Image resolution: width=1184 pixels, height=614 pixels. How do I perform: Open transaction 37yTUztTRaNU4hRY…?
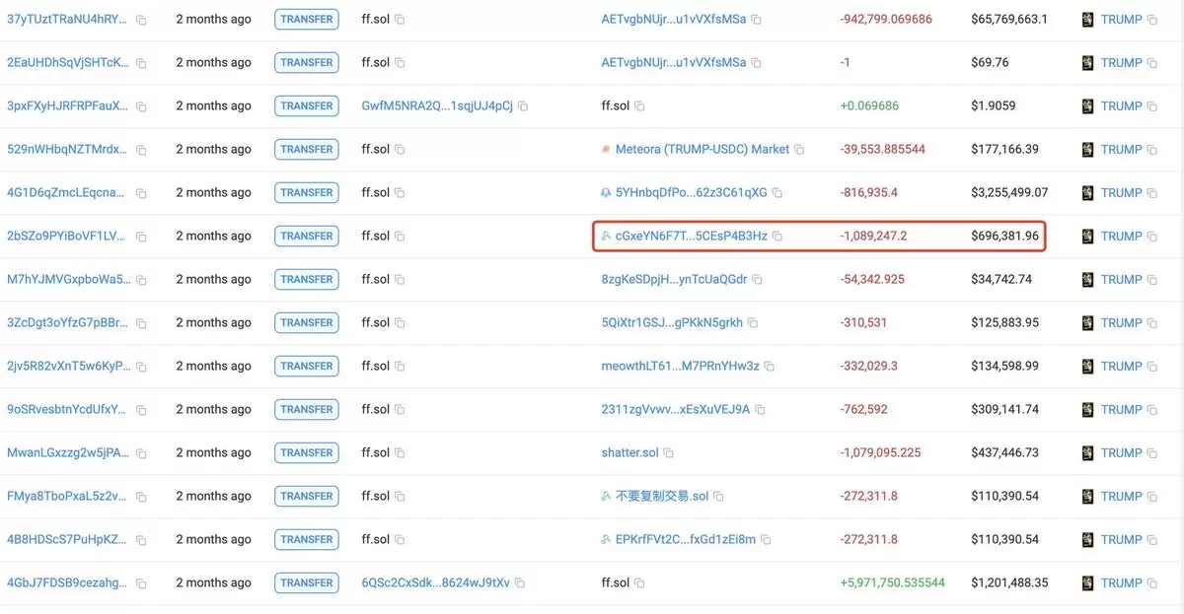pyautogui.click(x=67, y=19)
